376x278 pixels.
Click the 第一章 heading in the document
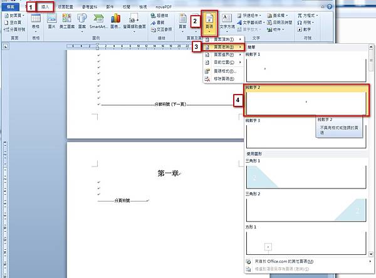click(168, 173)
